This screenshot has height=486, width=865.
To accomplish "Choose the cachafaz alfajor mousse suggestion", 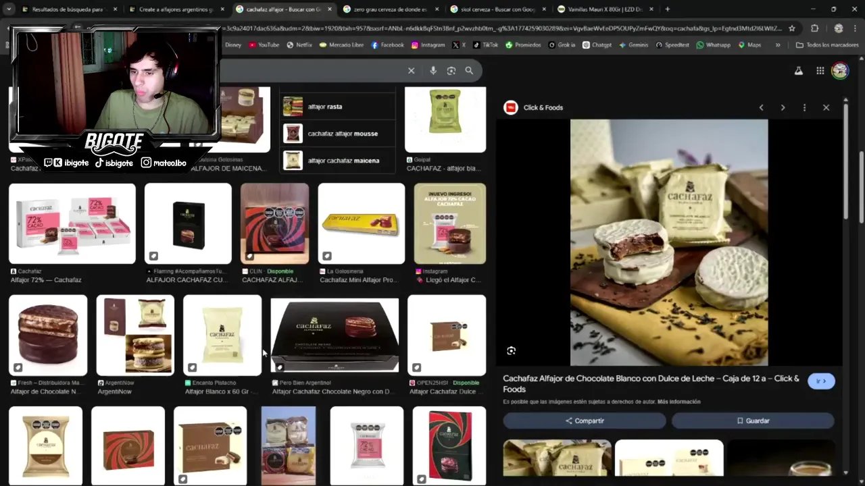I will click(337, 134).
